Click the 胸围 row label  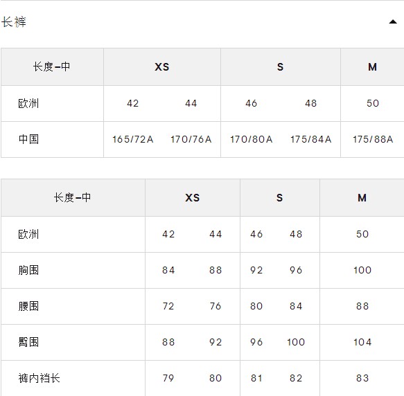point(28,270)
